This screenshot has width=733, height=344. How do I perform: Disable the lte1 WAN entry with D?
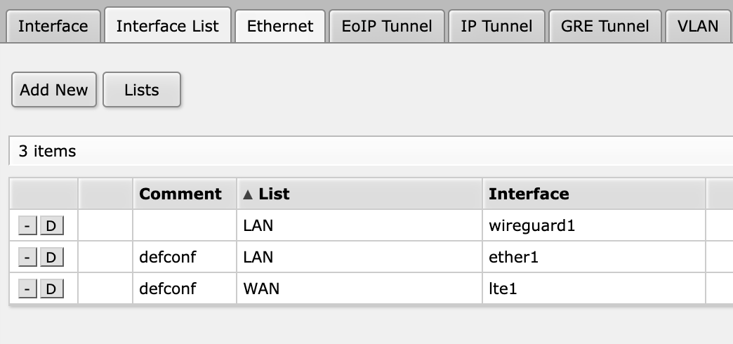[51, 289]
